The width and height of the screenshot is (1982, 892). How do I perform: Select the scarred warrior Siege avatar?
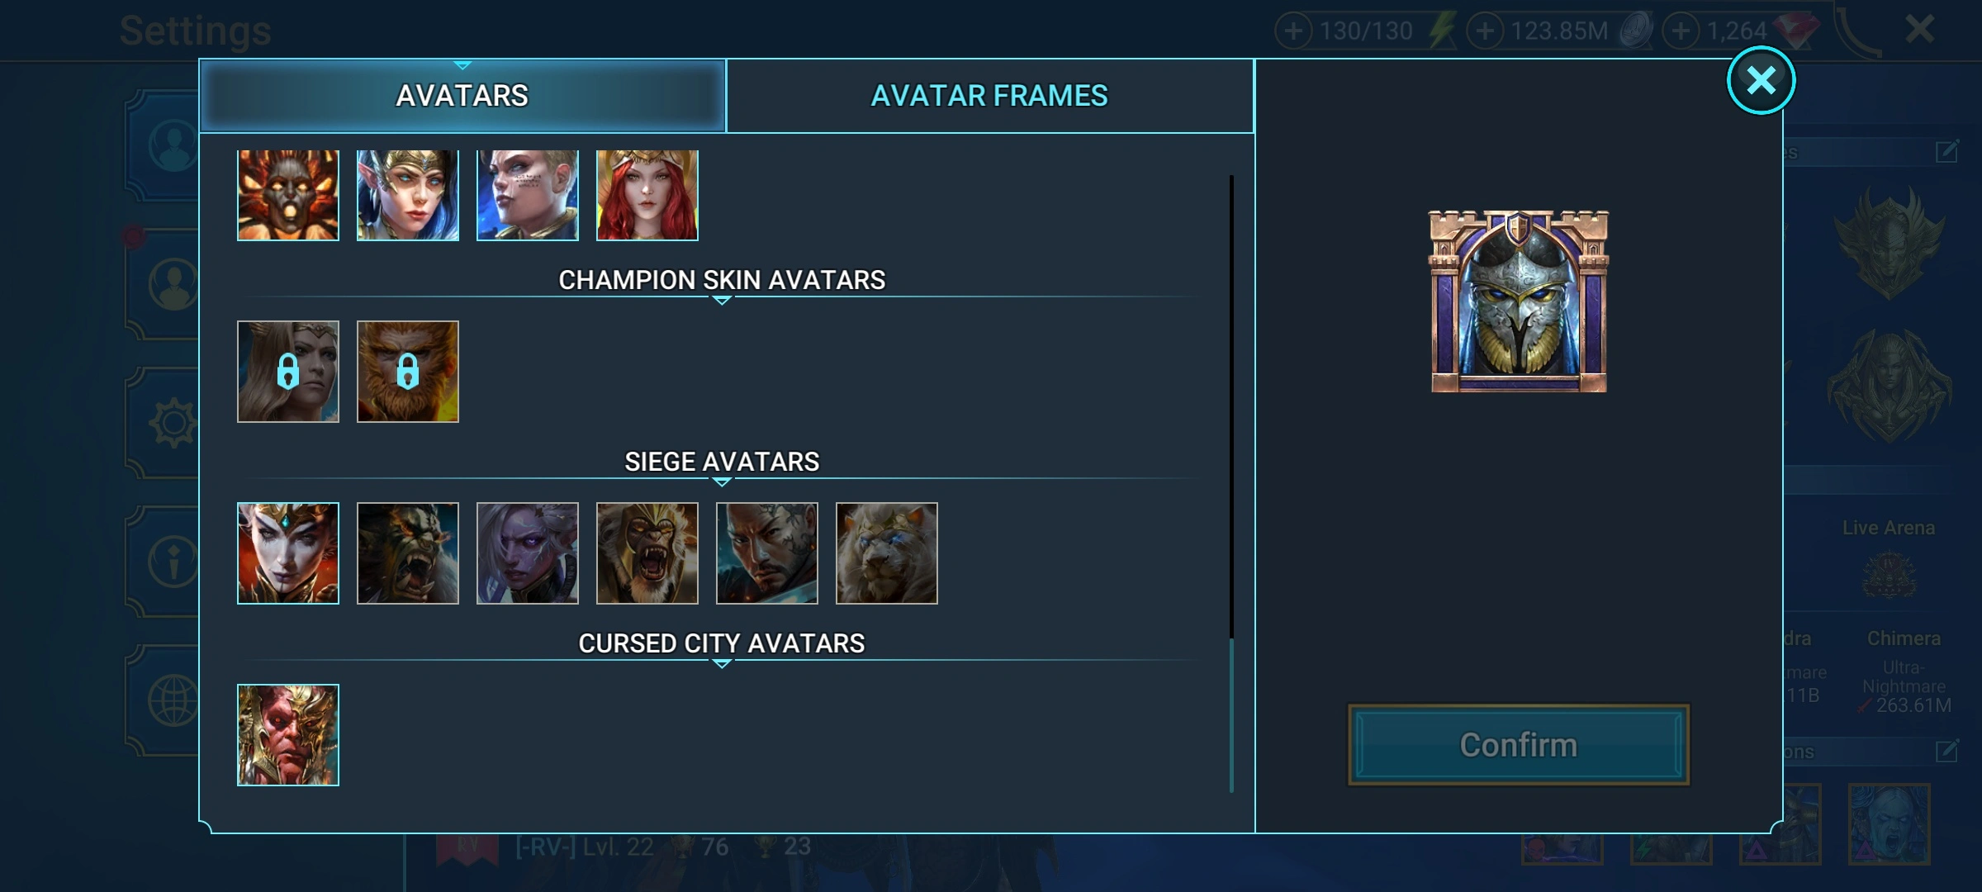coord(767,553)
